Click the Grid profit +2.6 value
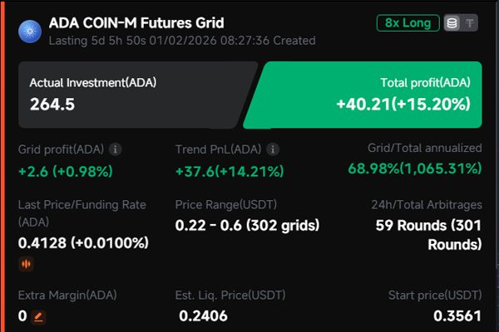 click(x=65, y=172)
